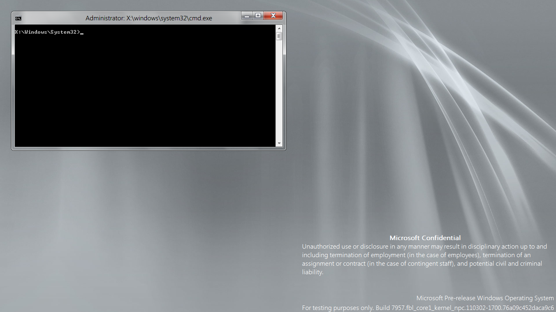
Task: Click the X:\Windows\System32> prompt text
Action: pyautogui.click(x=48, y=32)
